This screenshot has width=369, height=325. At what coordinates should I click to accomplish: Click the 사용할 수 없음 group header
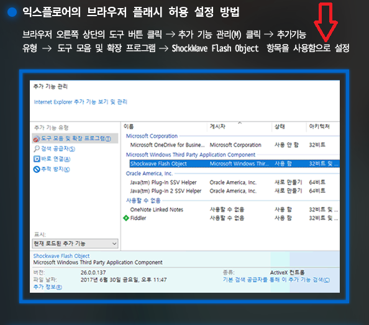143,200
